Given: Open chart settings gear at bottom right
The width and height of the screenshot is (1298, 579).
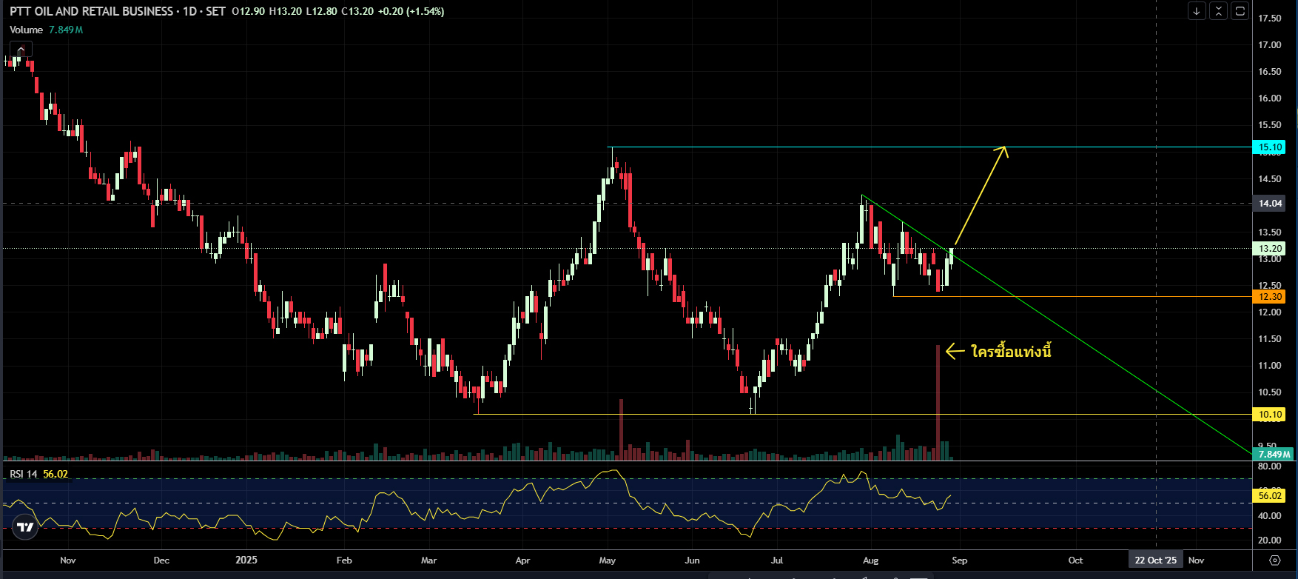Looking at the screenshot, I should (x=1274, y=560).
